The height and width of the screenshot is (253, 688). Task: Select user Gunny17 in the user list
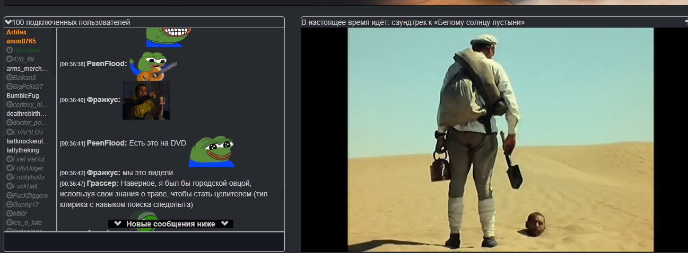pyautogui.click(x=26, y=205)
